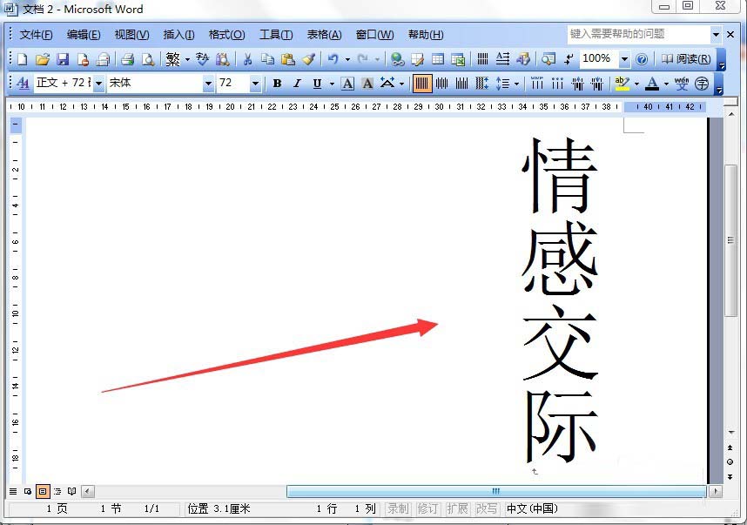747x525 pixels.
Task: Open Microsoft Word Help question icon
Action: (642, 59)
